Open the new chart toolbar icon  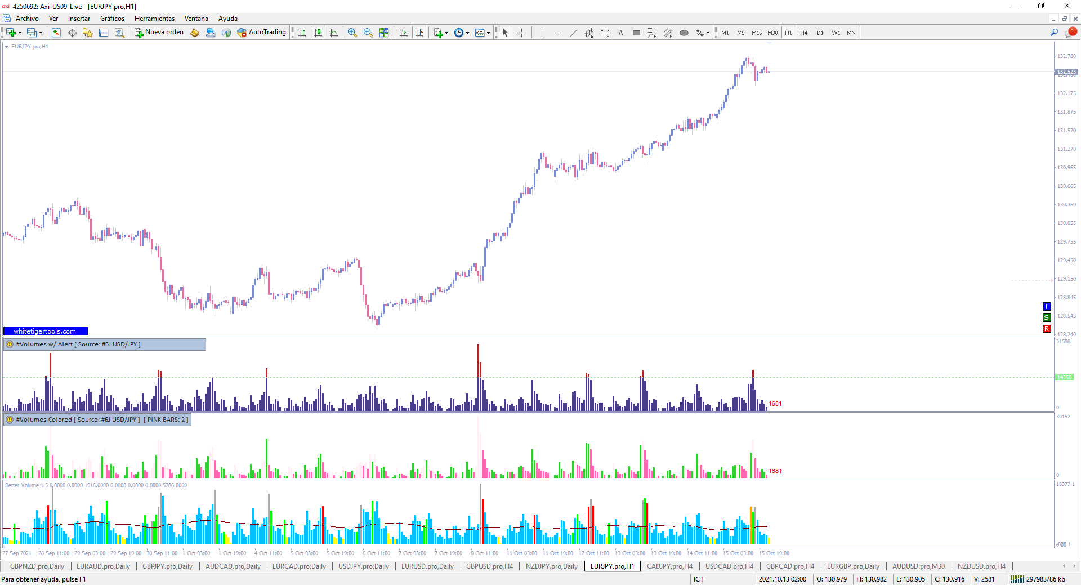(11, 33)
